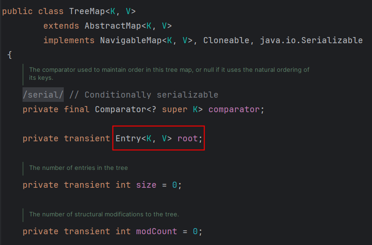Select the modCount field name
372x245 pixels.
coord(157,231)
